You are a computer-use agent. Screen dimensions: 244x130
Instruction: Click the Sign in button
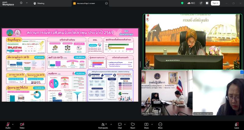[x=215, y=3]
